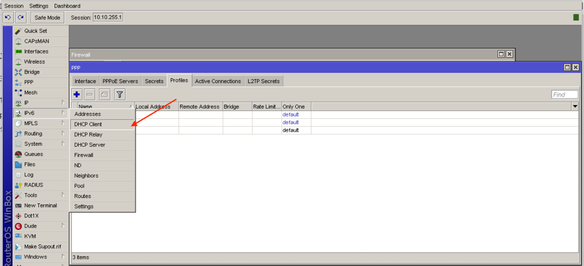Expand the MPLS submenu arrow
The width and height of the screenshot is (584, 266).
coord(63,124)
